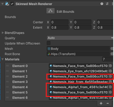
Task: Select the Element 1 Nemesis_Eye material field
Action: 79,71
